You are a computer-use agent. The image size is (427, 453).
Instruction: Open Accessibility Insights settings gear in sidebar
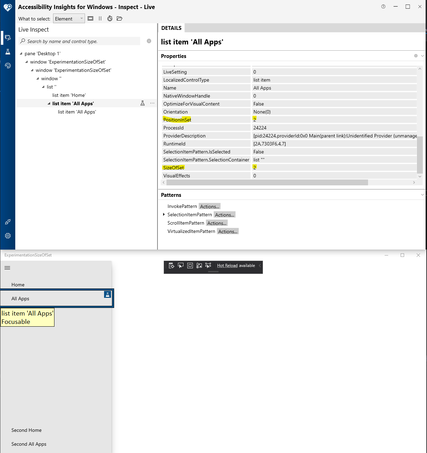8,236
